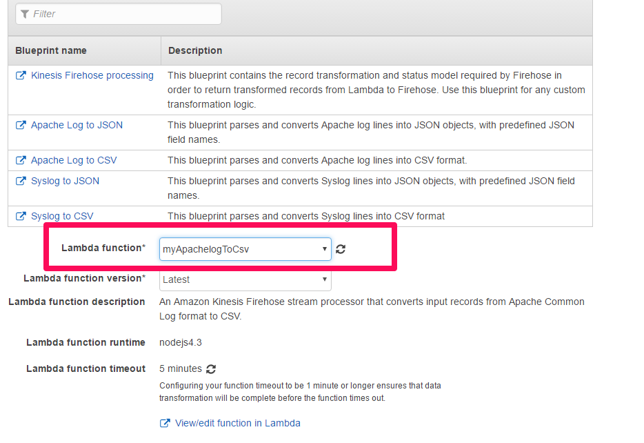Refresh the Lambda function timeout value
This screenshot has height=443, width=644.
point(211,369)
